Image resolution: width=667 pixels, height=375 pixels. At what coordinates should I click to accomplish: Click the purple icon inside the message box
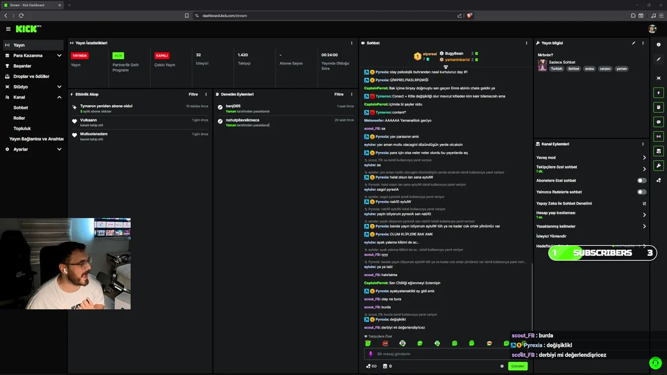(x=371, y=354)
